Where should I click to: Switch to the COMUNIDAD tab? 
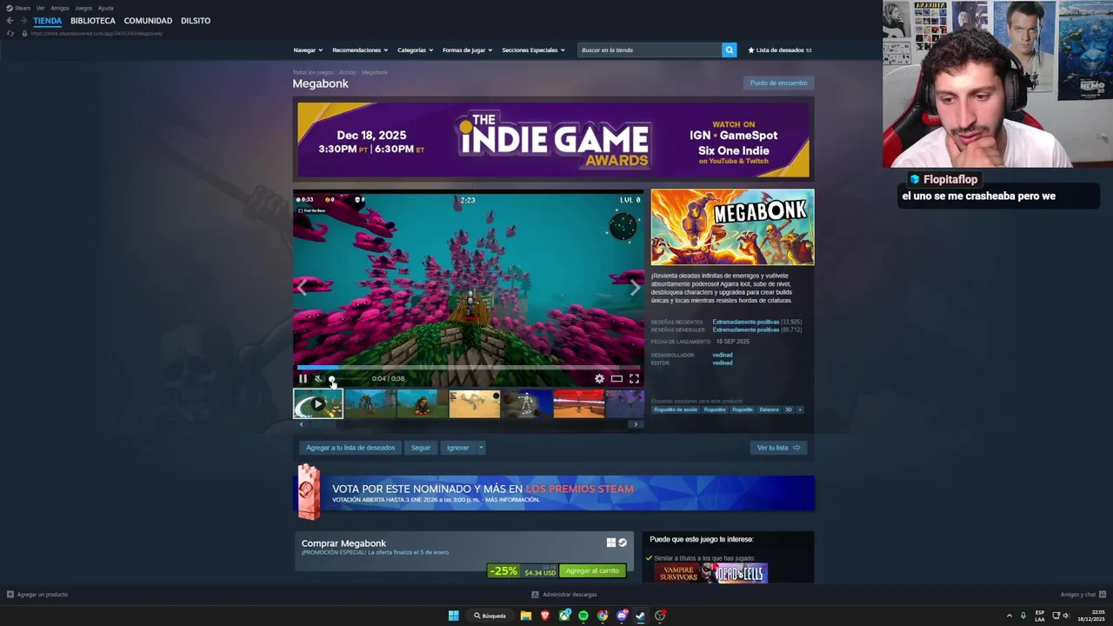coord(148,20)
